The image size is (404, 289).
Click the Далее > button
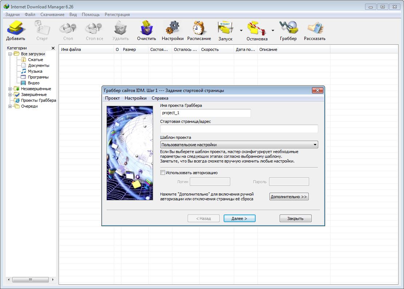[239, 218]
